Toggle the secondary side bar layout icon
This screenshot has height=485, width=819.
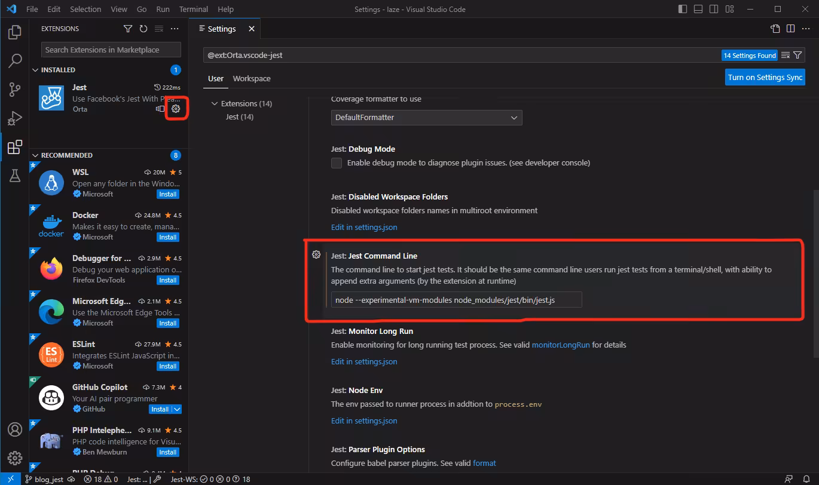(713, 9)
